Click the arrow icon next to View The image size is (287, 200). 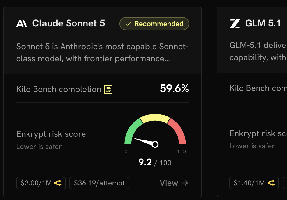pos(185,183)
